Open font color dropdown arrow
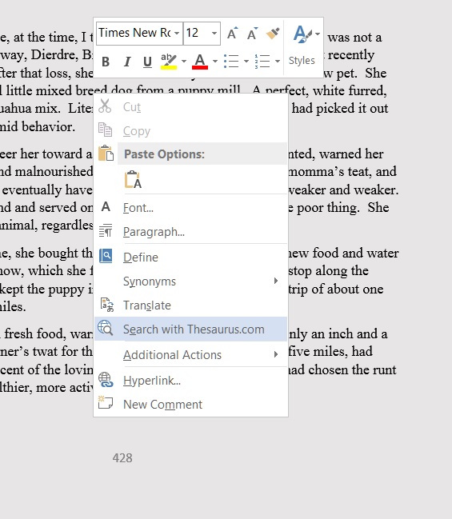This screenshot has width=452, height=519. point(215,62)
